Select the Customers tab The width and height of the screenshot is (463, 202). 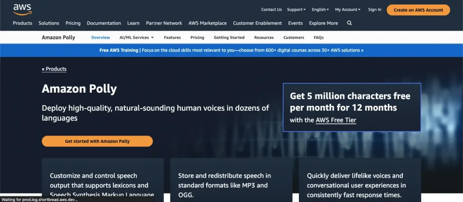pyautogui.click(x=293, y=38)
